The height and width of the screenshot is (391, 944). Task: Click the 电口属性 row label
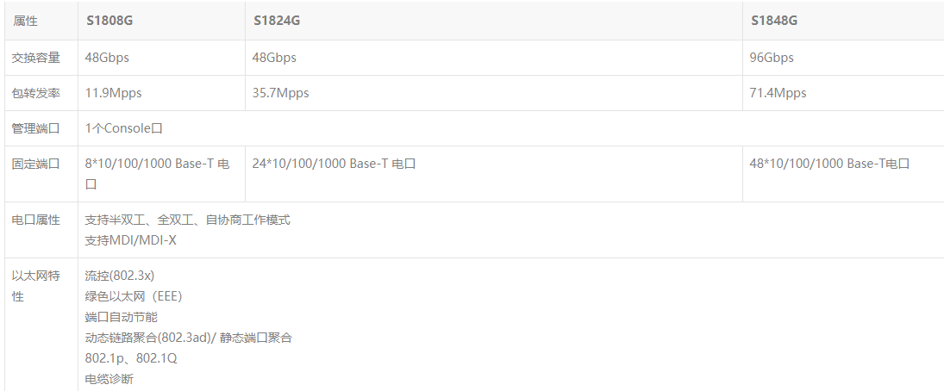tap(36, 220)
